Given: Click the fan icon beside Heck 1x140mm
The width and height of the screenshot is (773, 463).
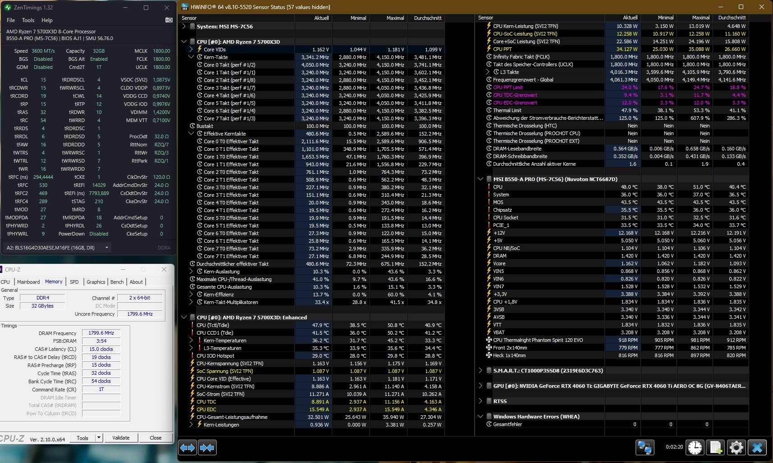Looking at the screenshot, I should (489, 355).
